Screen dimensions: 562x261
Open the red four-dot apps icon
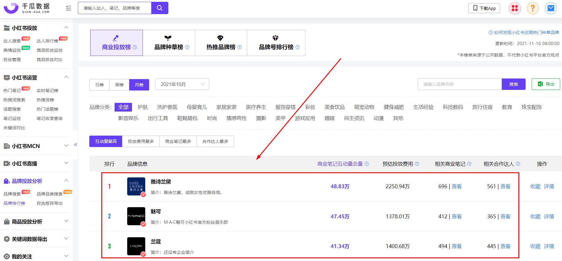[x=515, y=8]
